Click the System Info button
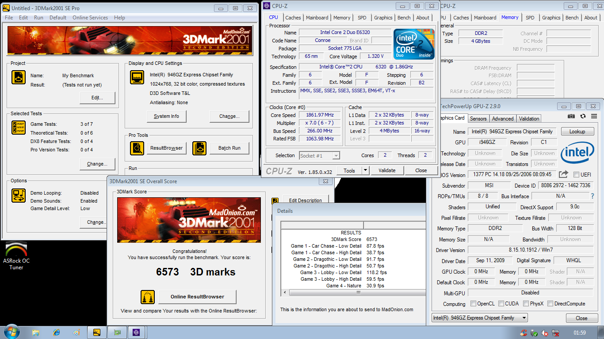604x339 pixels. (166, 116)
